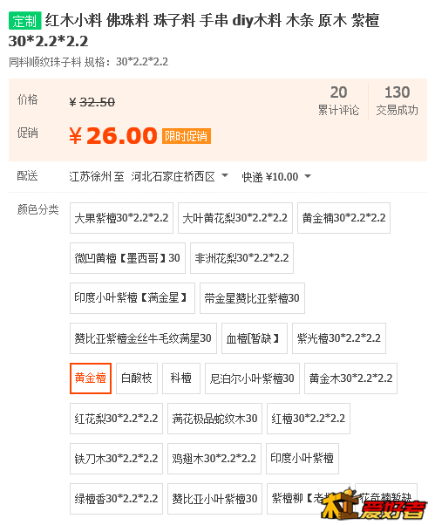Viewport: 435px width, 525px height.
Task: Select 大叶黄花梨30*2.2*2.2 variant
Action: 235,218
